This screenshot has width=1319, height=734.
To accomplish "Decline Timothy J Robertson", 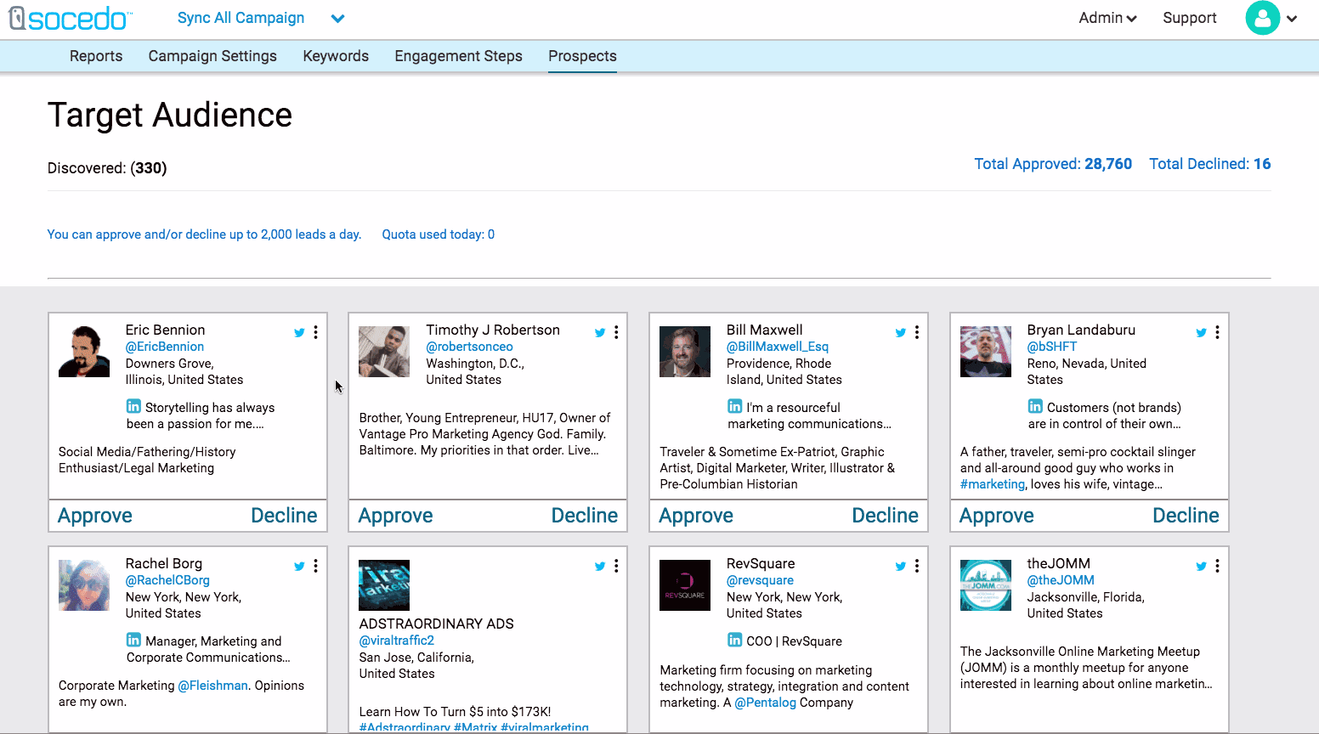I will click(x=585, y=516).
